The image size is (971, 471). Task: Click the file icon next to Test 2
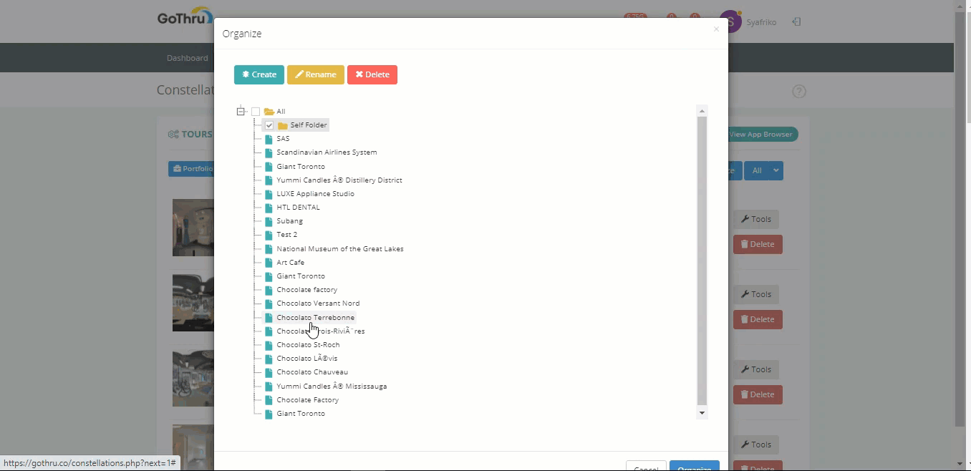pos(269,235)
